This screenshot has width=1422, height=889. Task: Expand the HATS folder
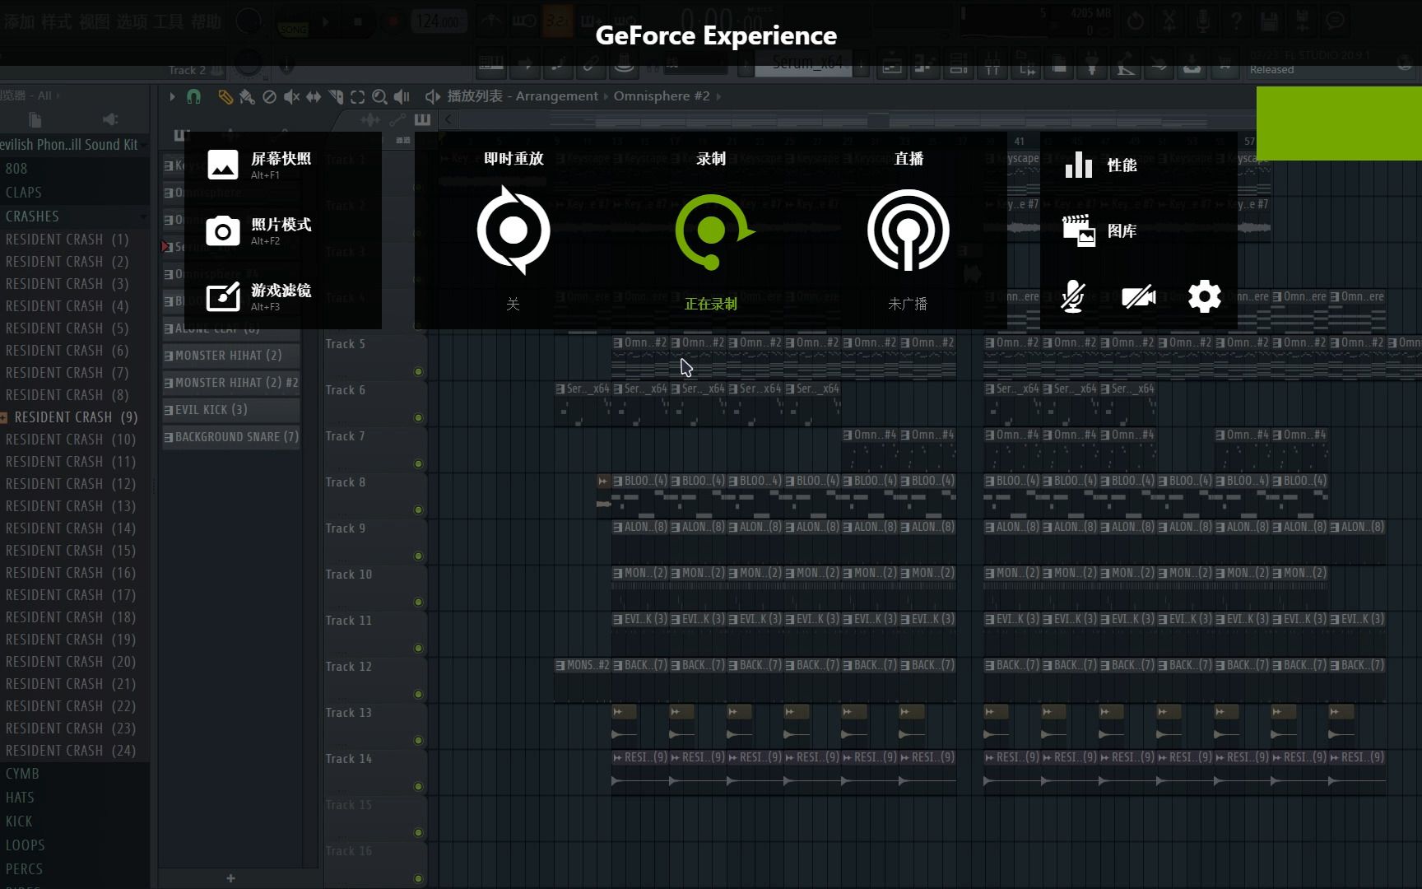pyautogui.click(x=74, y=798)
